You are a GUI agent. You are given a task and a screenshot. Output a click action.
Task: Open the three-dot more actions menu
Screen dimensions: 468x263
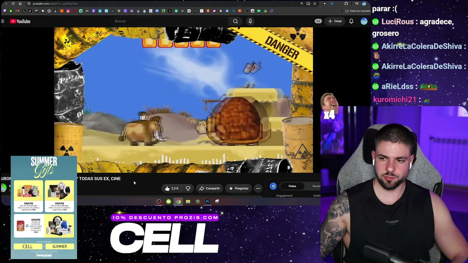(x=258, y=188)
